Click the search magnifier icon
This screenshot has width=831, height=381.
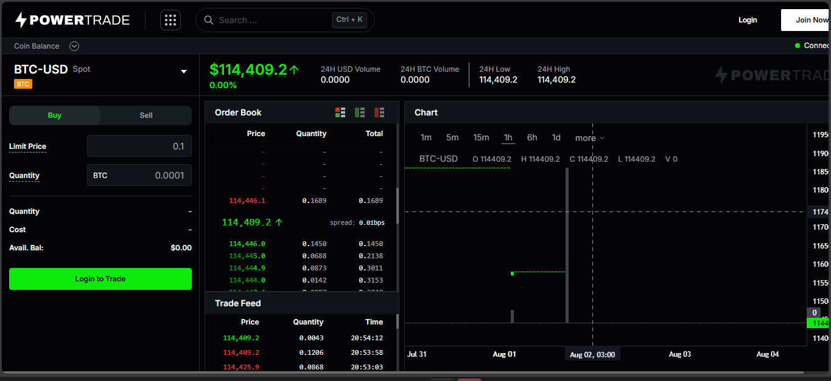(208, 20)
